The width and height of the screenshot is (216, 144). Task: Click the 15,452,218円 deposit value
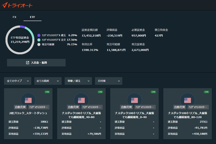point(91,36)
